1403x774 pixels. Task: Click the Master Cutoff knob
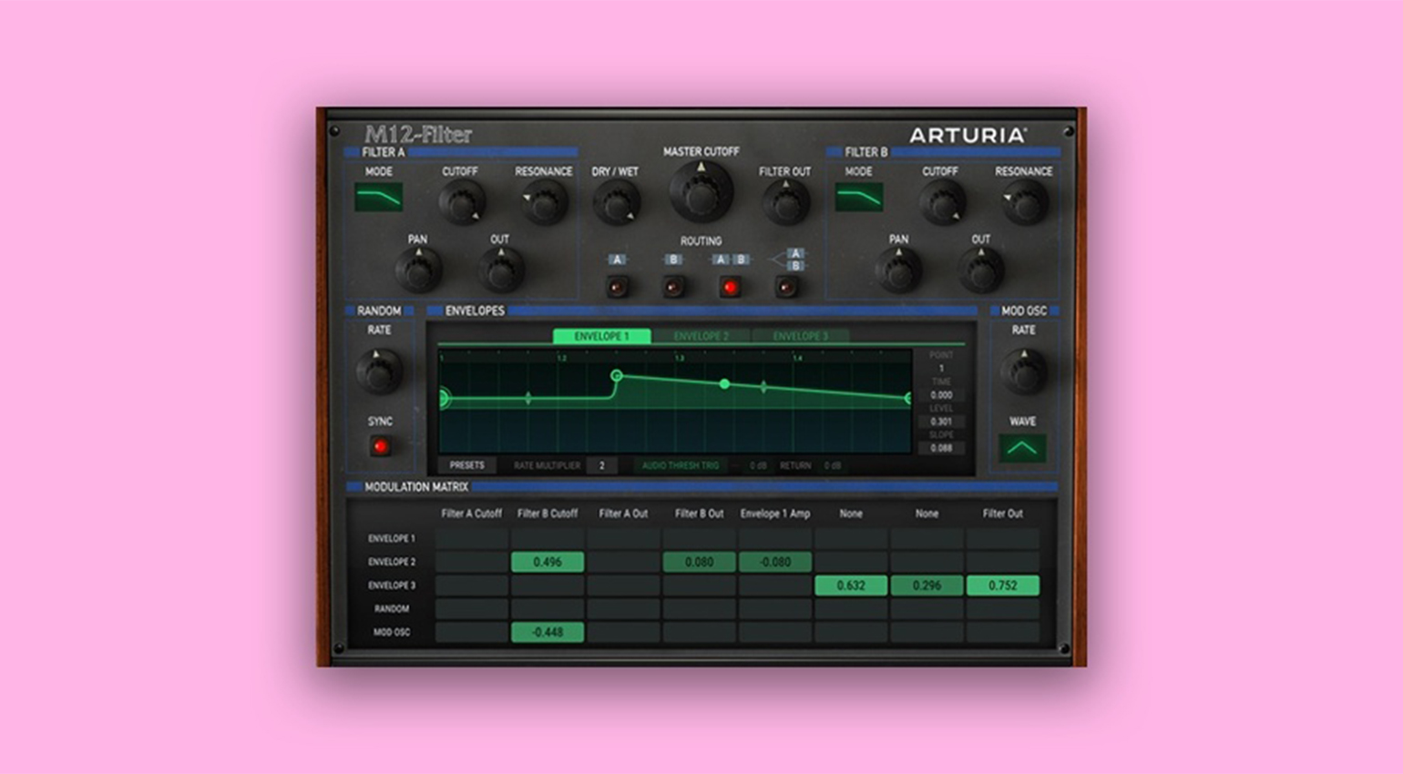click(701, 193)
